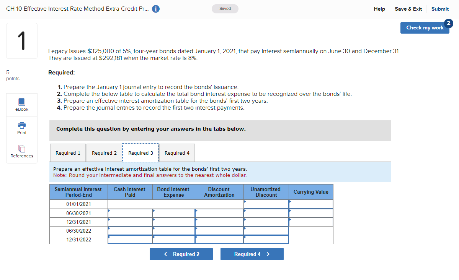The height and width of the screenshot is (280, 459).
Task: Click the Carrying Value cell for 01/01/2021
Action: 310,204
